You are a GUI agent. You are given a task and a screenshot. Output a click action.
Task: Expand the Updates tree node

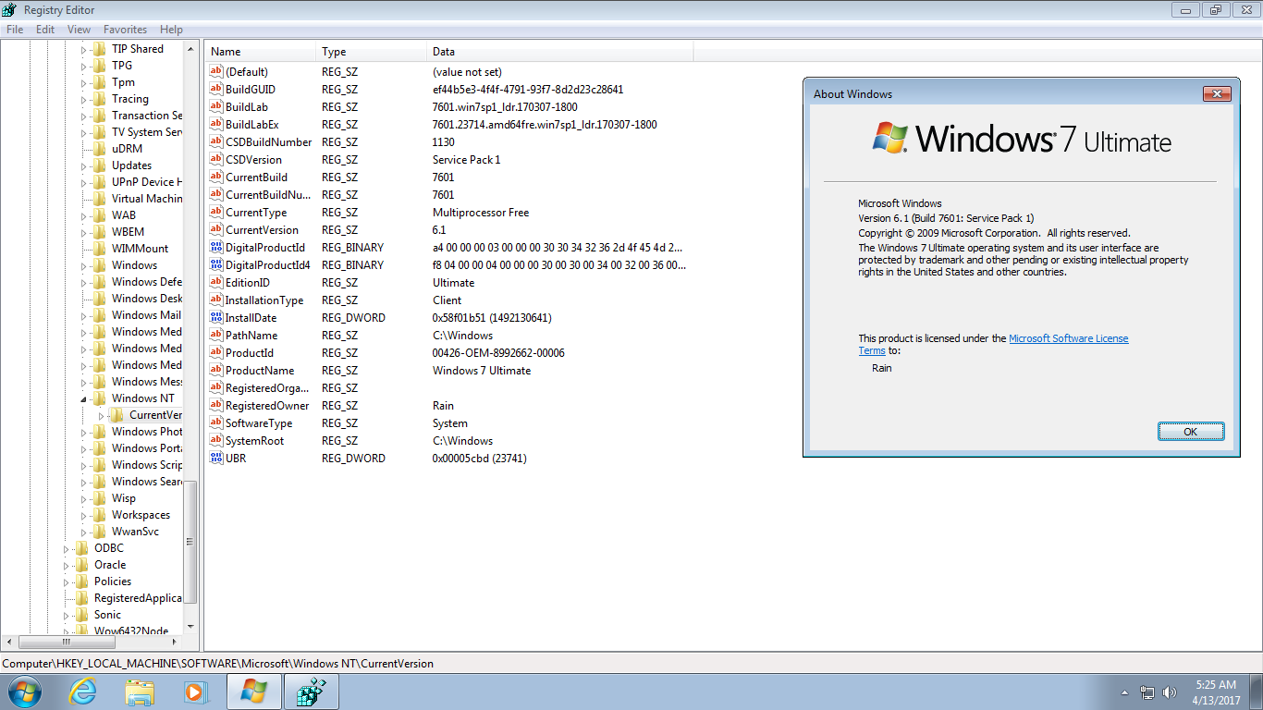coord(83,165)
